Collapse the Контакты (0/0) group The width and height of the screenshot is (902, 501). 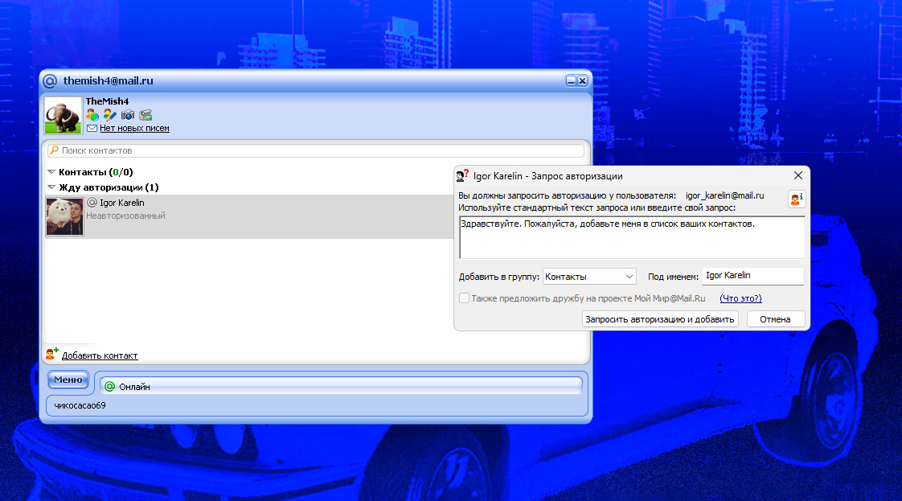[51, 172]
